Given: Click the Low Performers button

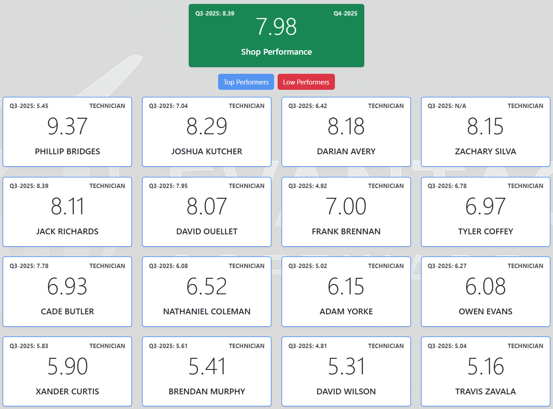Looking at the screenshot, I should tap(306, 82).
